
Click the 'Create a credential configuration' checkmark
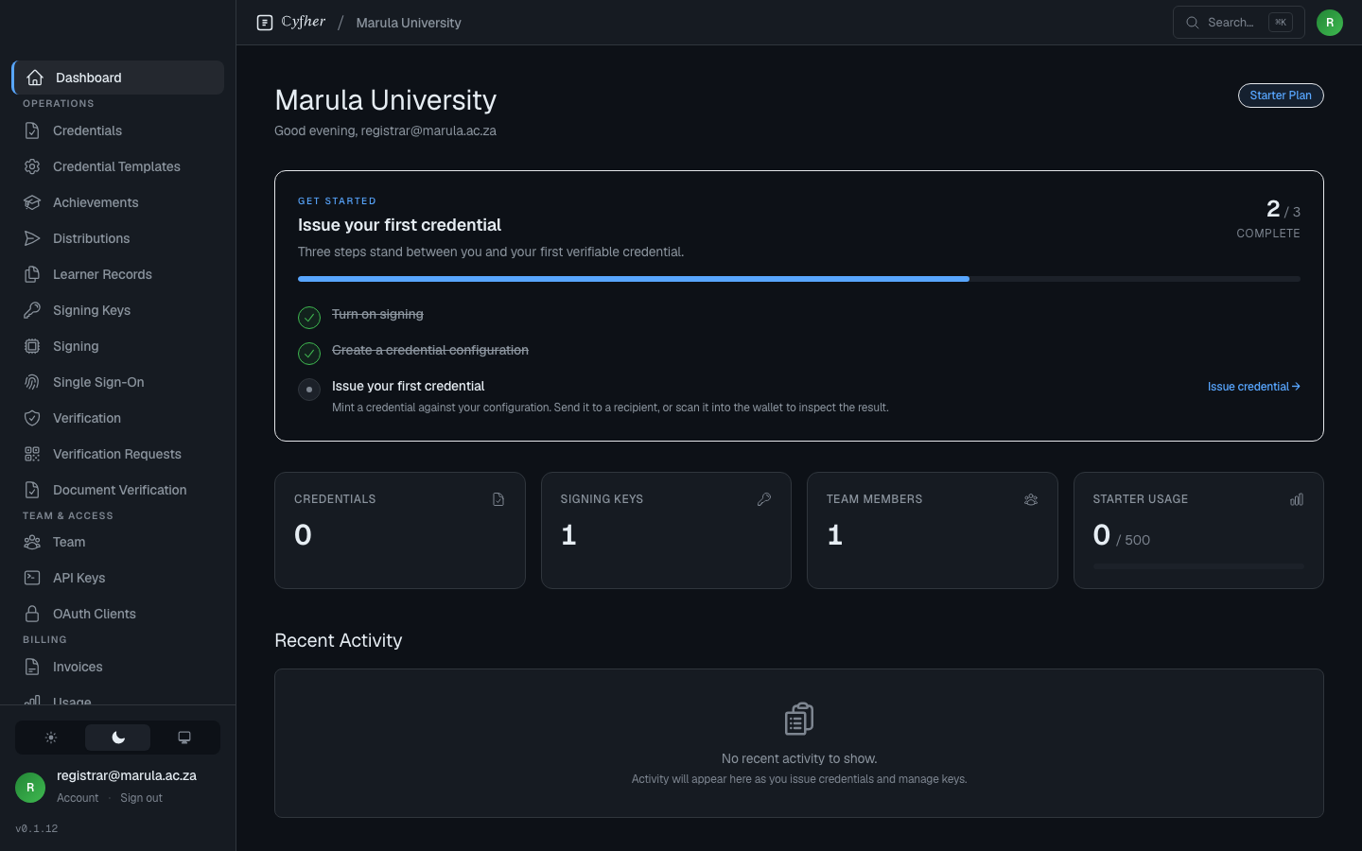(309, 353)
